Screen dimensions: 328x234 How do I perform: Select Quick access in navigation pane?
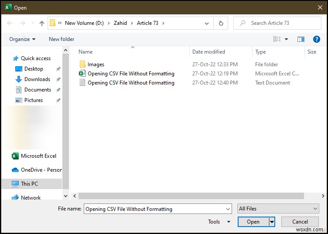[36, 58]
